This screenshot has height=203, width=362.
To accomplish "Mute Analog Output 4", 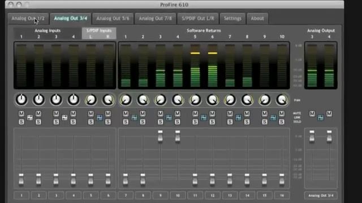I will (329, 114).
